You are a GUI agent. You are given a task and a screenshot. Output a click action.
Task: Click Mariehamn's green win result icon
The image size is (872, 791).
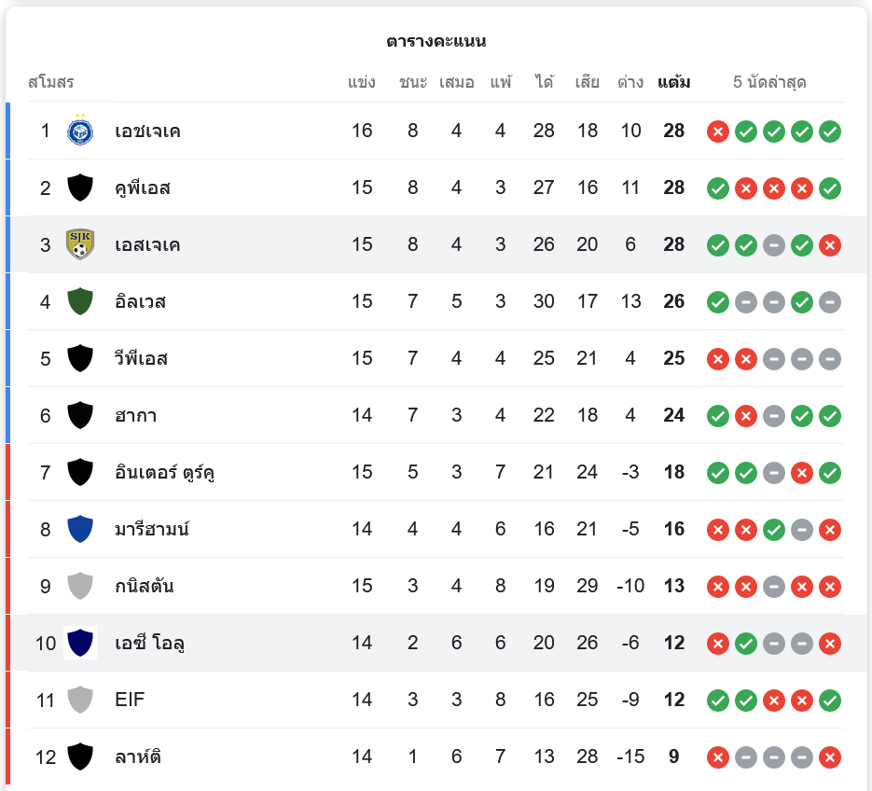coord(773,530)
